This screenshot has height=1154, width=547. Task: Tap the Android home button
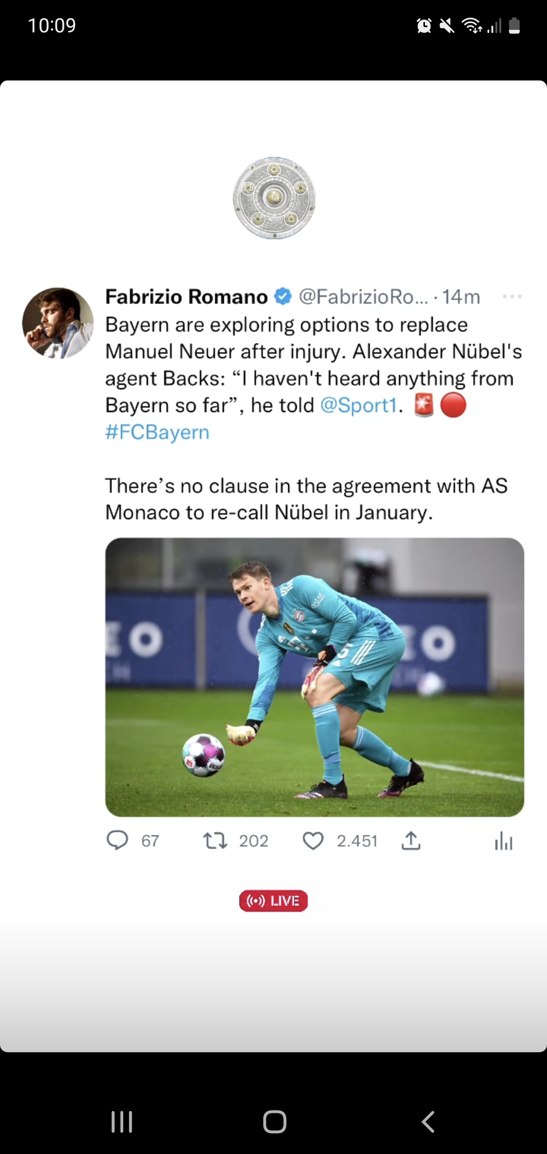pyautogui.click(x=275, y=1122)
